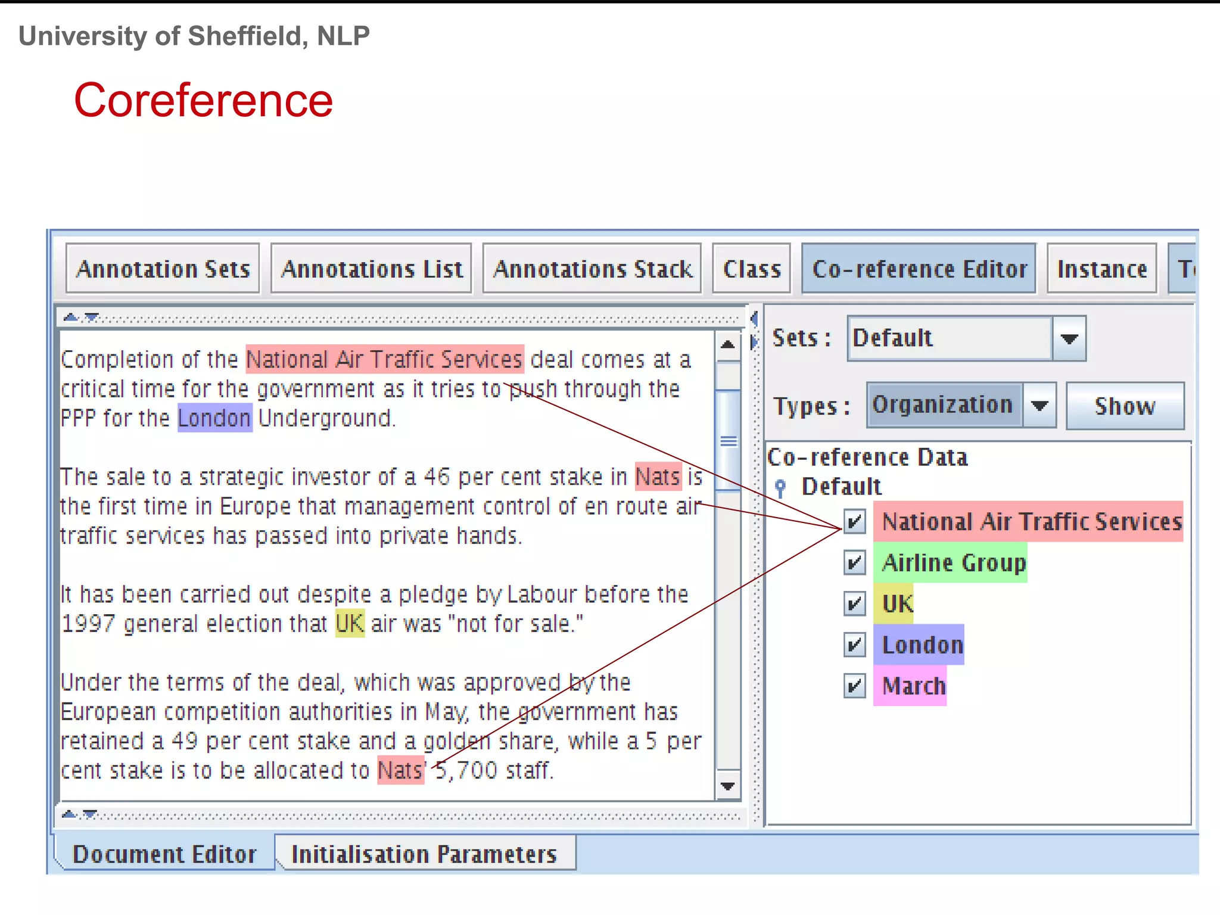Click highlighted 'National Air Traffic Services' in text
This screenshot has width=1220, height=915.
pyautogui.click(x=385, y=359)
